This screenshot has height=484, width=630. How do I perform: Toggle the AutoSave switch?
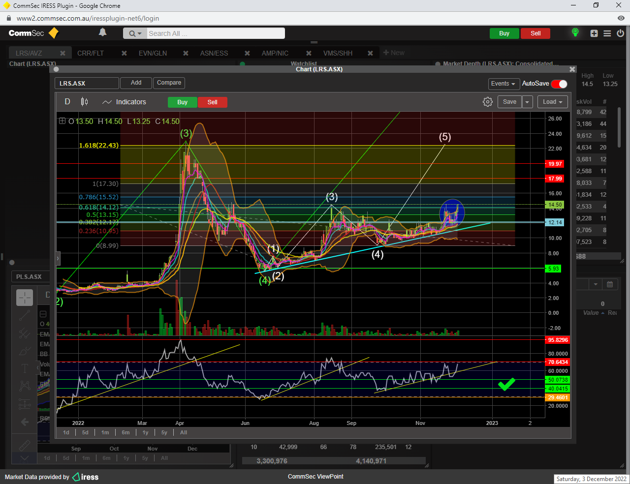(559, 84)
